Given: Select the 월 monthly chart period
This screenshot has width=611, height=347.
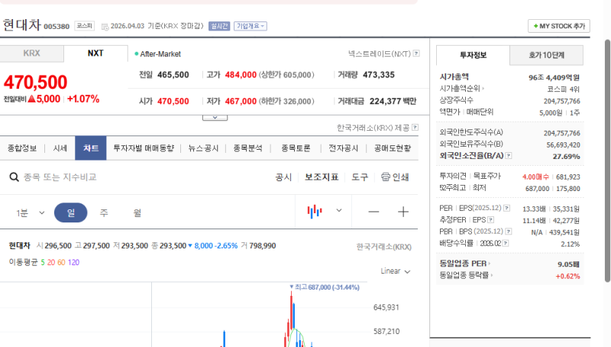Looking at the screenshot, I should coord(137,212).
